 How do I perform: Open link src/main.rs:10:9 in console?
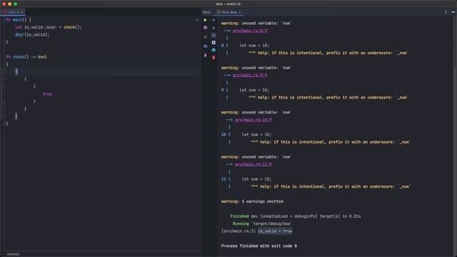pyautogui.click(x=253, y=120)
